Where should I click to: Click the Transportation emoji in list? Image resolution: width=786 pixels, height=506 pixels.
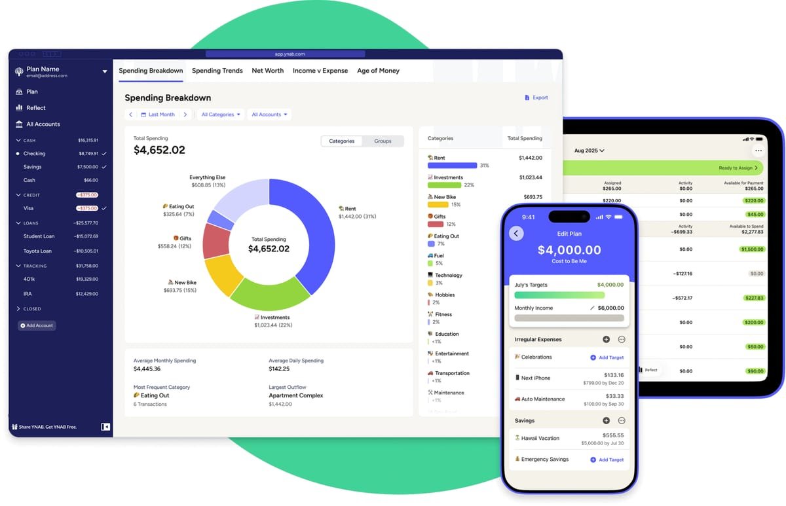[430, 373]
